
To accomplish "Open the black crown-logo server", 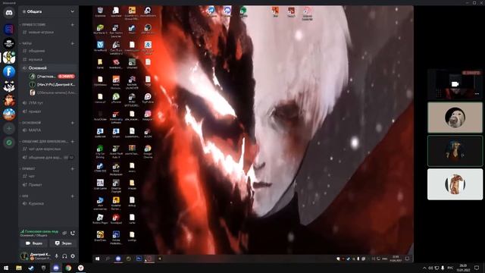I will tap(9, 43).
